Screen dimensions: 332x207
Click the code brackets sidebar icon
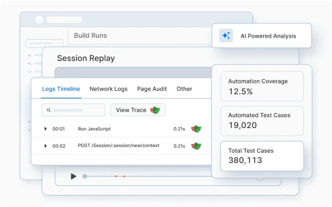point(30,71)
